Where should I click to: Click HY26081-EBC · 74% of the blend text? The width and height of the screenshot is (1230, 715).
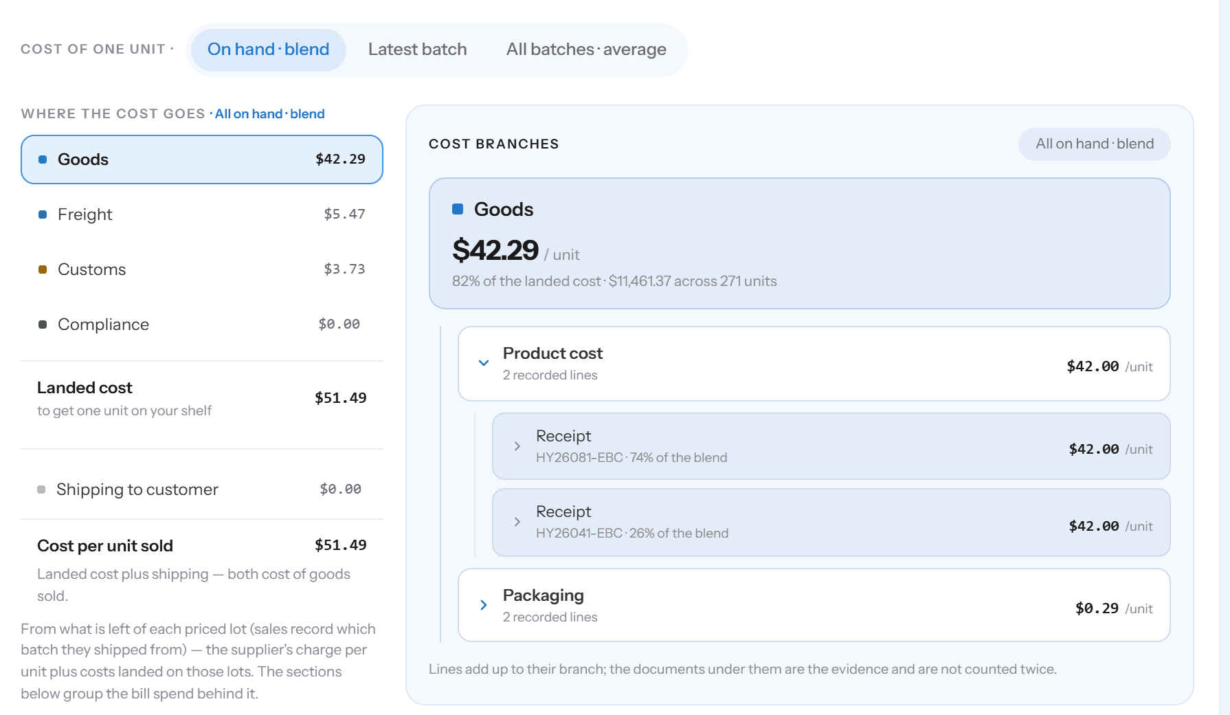(x=631, y=458)
